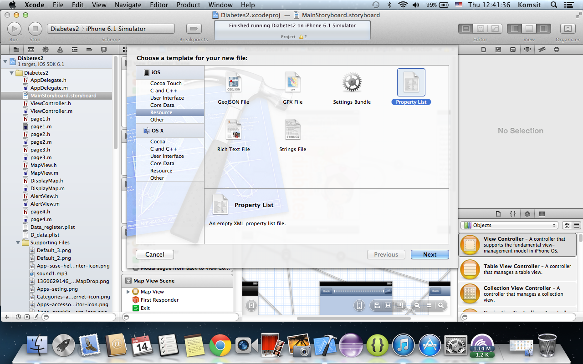
Task: Expand the Map View outline item
Action: pos(128,292)
